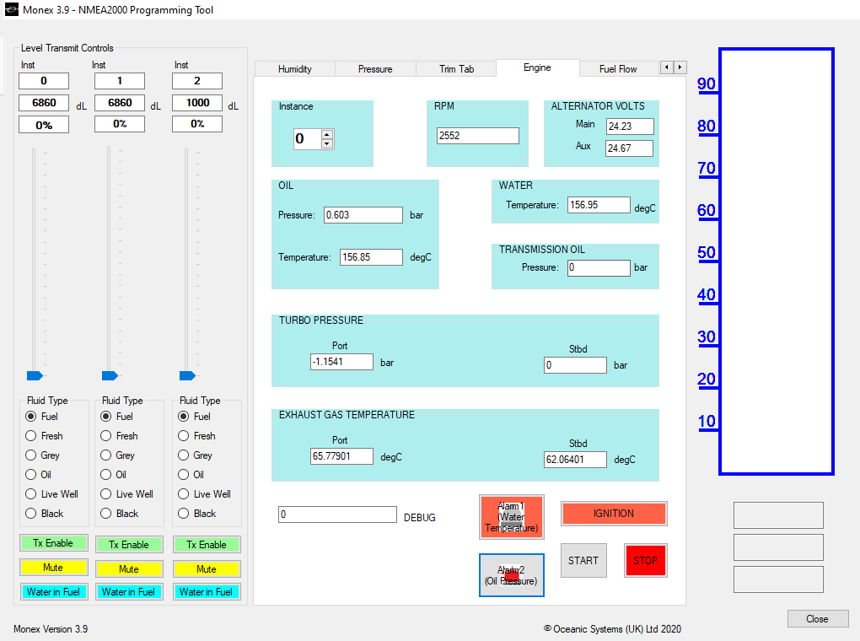Click the Exhaust Gas Stbd temperature field
This screenshot has width=860, height=641.
575,460
